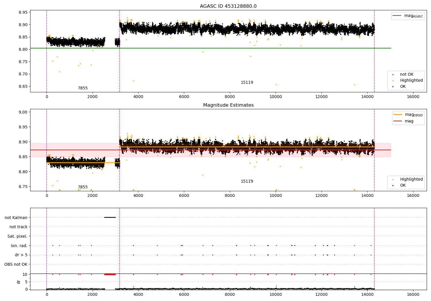
Task: Click the 'dr' axis label on bottom plot
Action: (19, 282)
